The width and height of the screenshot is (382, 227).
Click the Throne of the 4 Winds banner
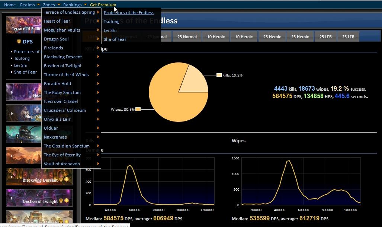[39, 217]
